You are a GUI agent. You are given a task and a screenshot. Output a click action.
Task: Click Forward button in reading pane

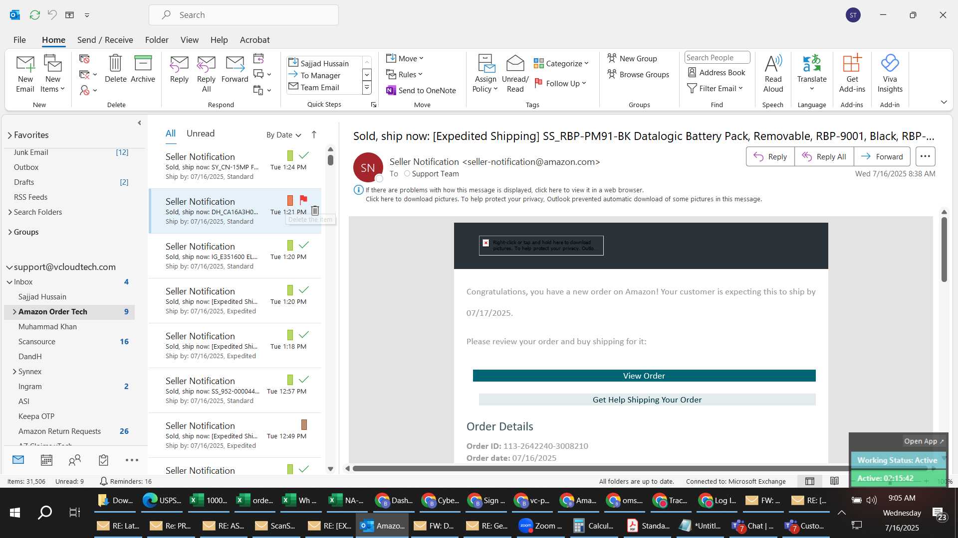click(882, 156)
